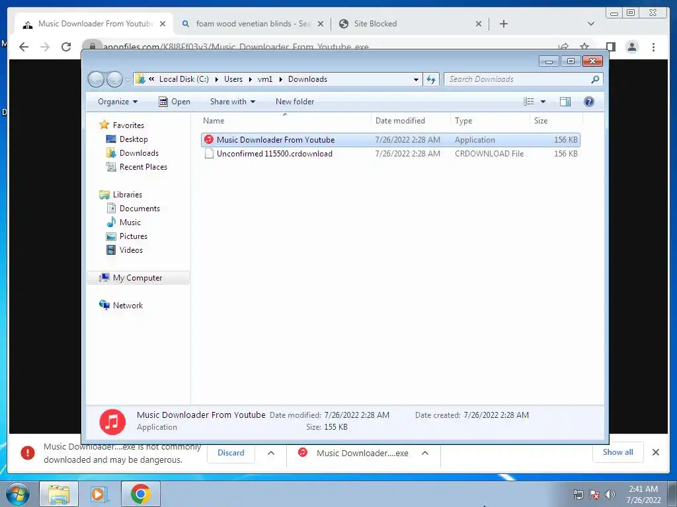Close the Chrome downloads bar

[x=655, y=452]
